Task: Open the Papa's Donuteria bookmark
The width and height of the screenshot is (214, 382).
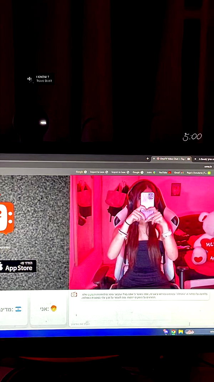Action: (199, 173)
